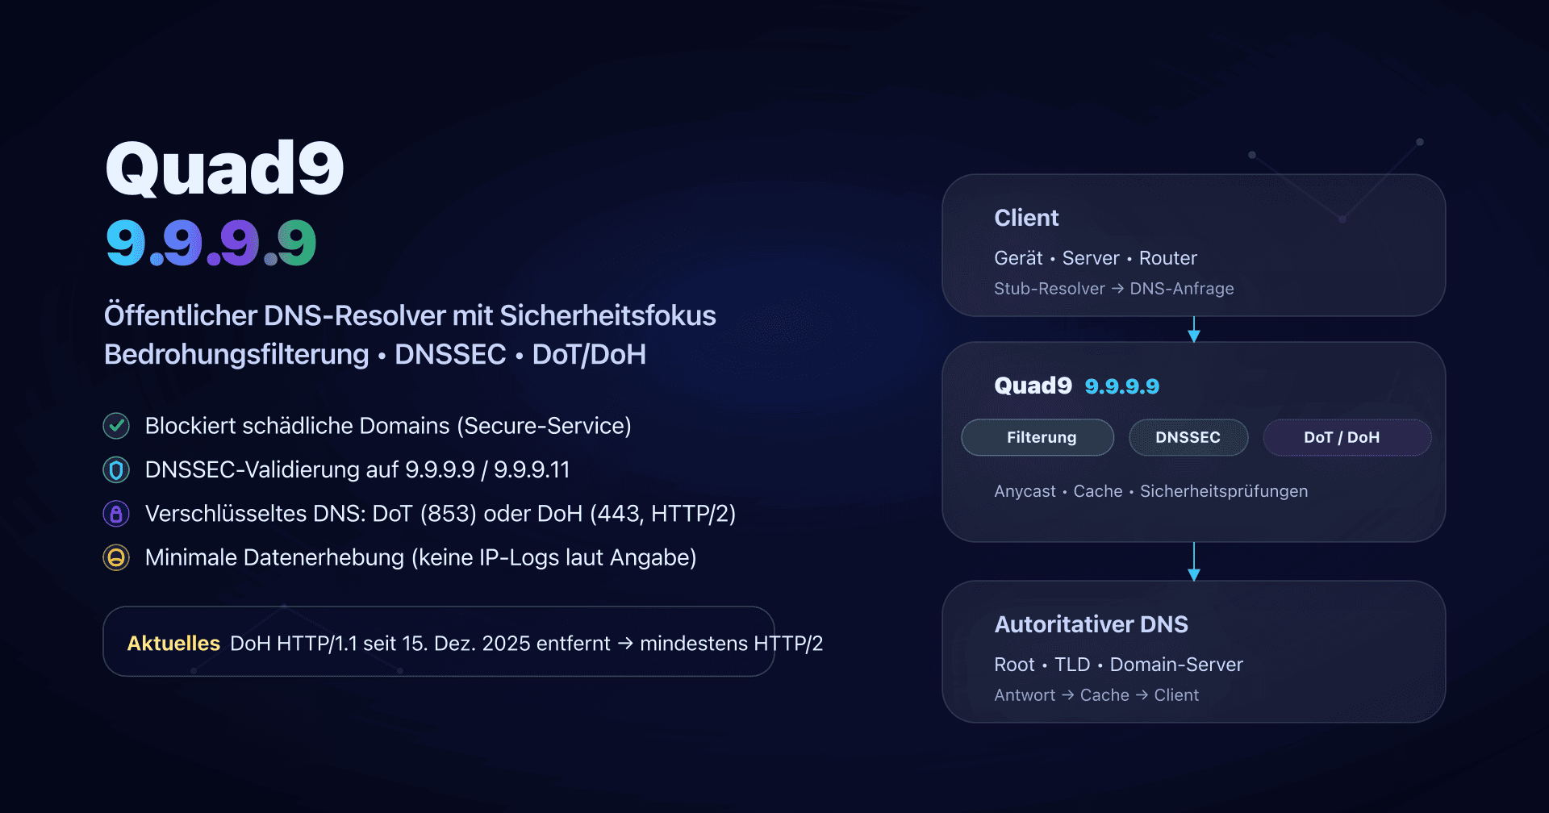
Task: Select the icon beside Minimale Datenerhebung
Action: click(116, 557)
